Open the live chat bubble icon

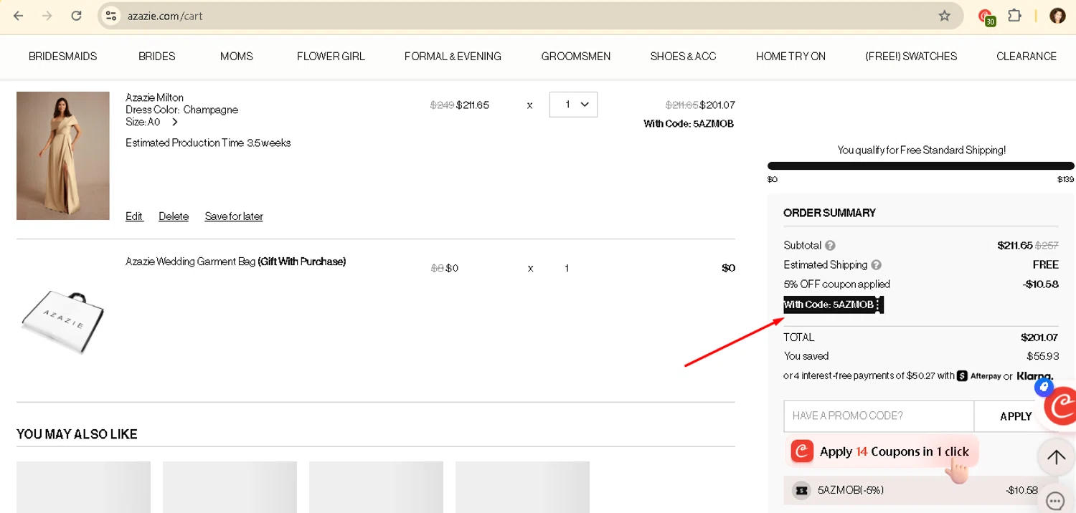pos(1055,499)
